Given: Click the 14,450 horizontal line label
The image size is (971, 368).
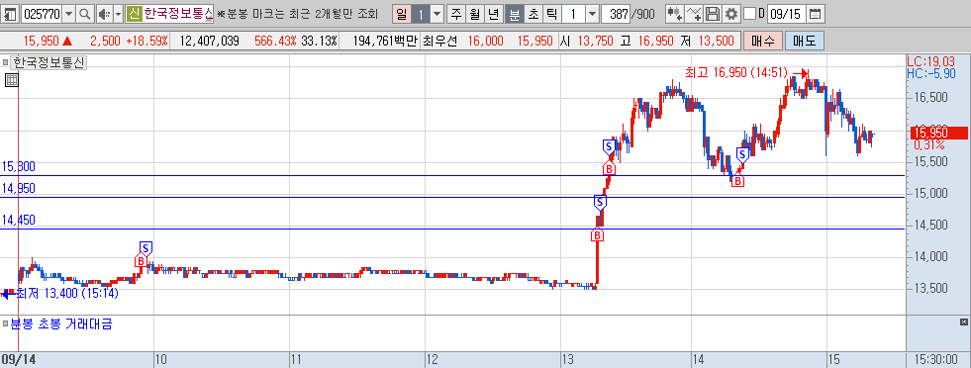Looking at the screenshot, I should [18, 221].
